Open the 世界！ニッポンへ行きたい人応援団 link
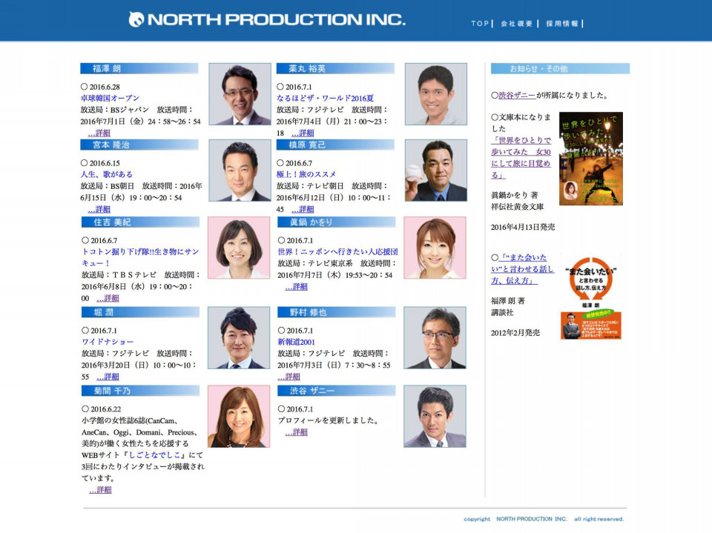This screenshot has height=533, width=712. pos(338,251)
